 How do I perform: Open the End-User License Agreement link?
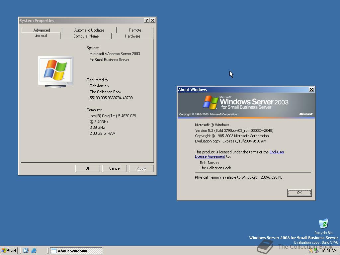(x=240, y=154)
